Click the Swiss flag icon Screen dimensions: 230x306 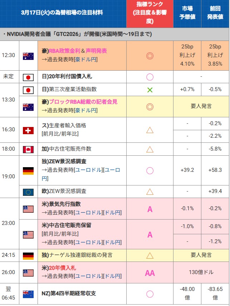pos(28,131)
